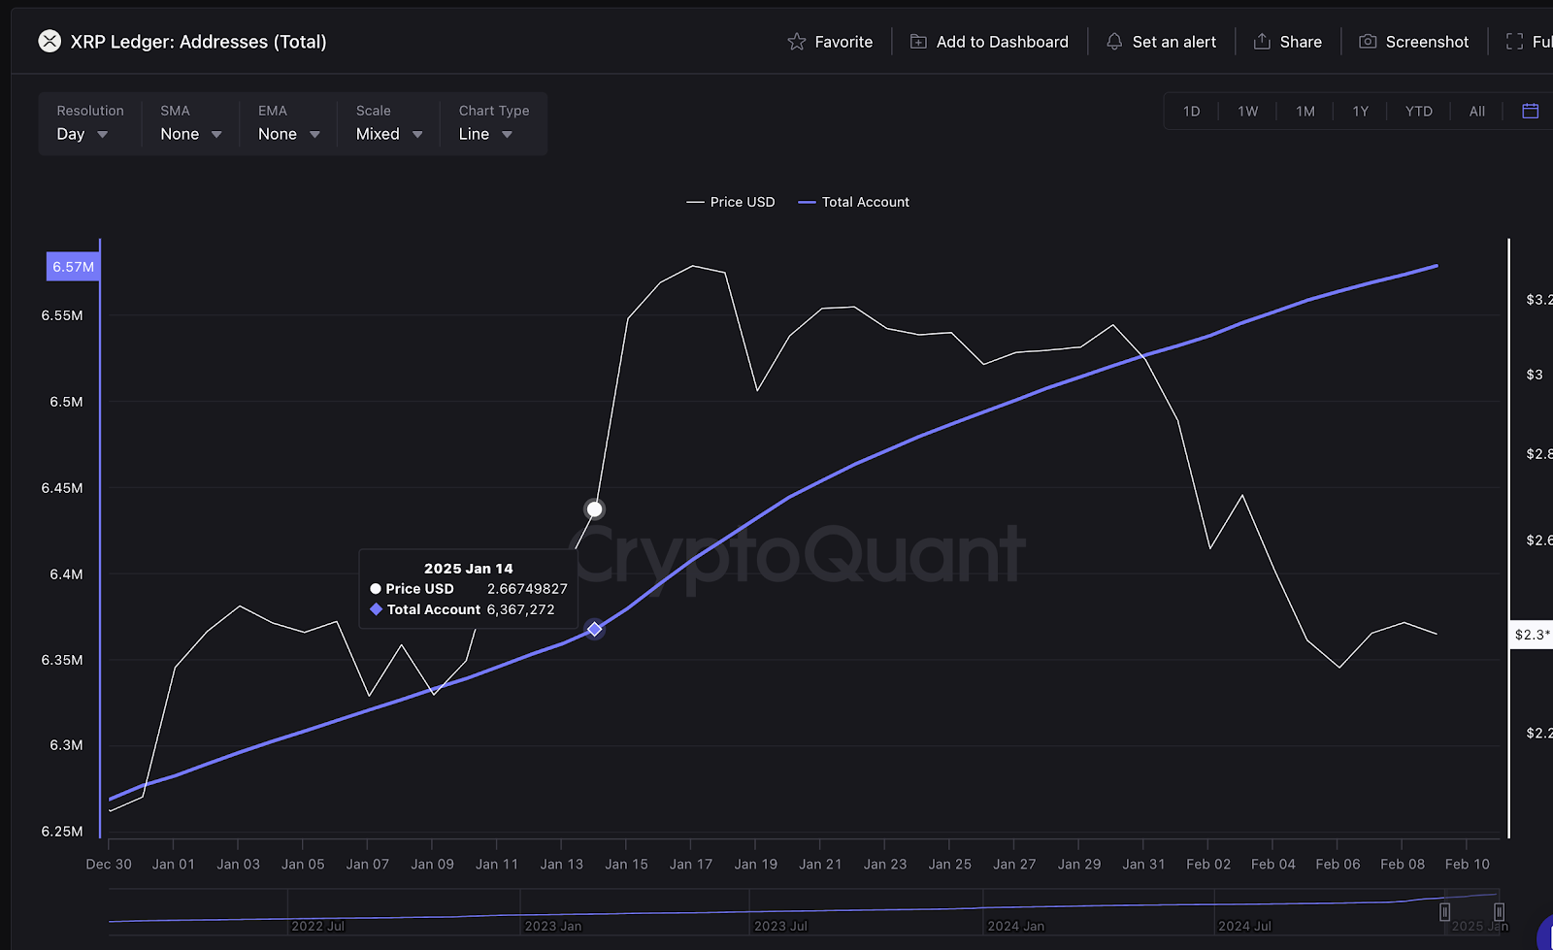The width and height of the screenshot is (1553, 950).
Task: Click the white Price USD data point marker
Action: pyautogui.click(x=595, y=508)
